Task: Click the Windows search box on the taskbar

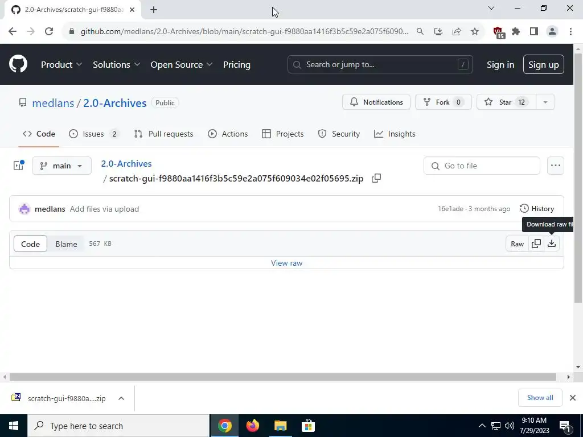Action: tap(118, 426)
